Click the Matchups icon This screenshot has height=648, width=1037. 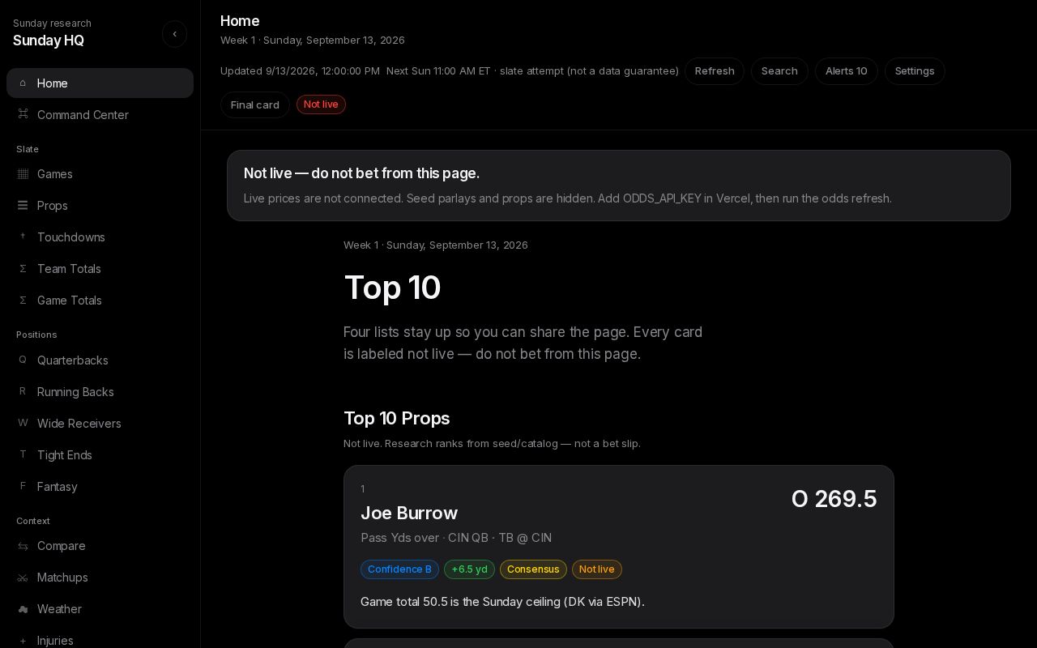(23, 578)
